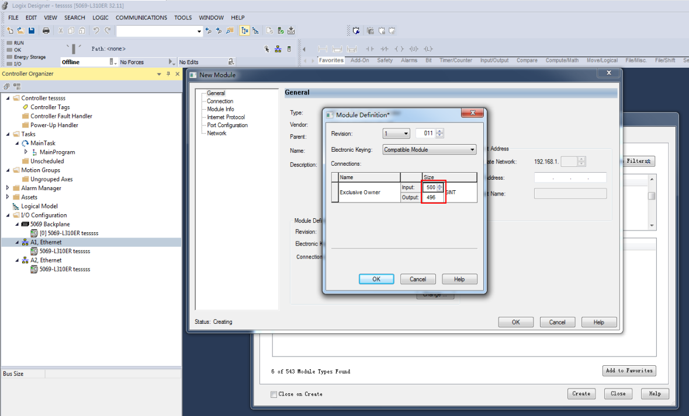Click the Create button
The width and height of the screenshot is (689, 416).
pyautogui.click(x=581, y=394)
